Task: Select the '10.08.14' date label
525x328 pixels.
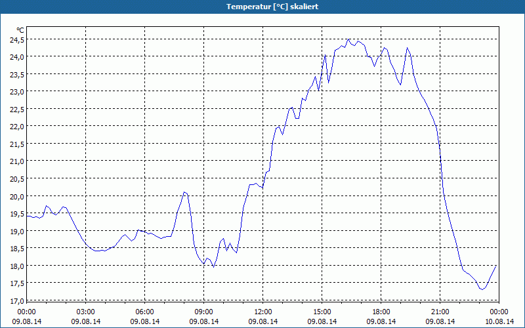Action: [x=499, y=321]
